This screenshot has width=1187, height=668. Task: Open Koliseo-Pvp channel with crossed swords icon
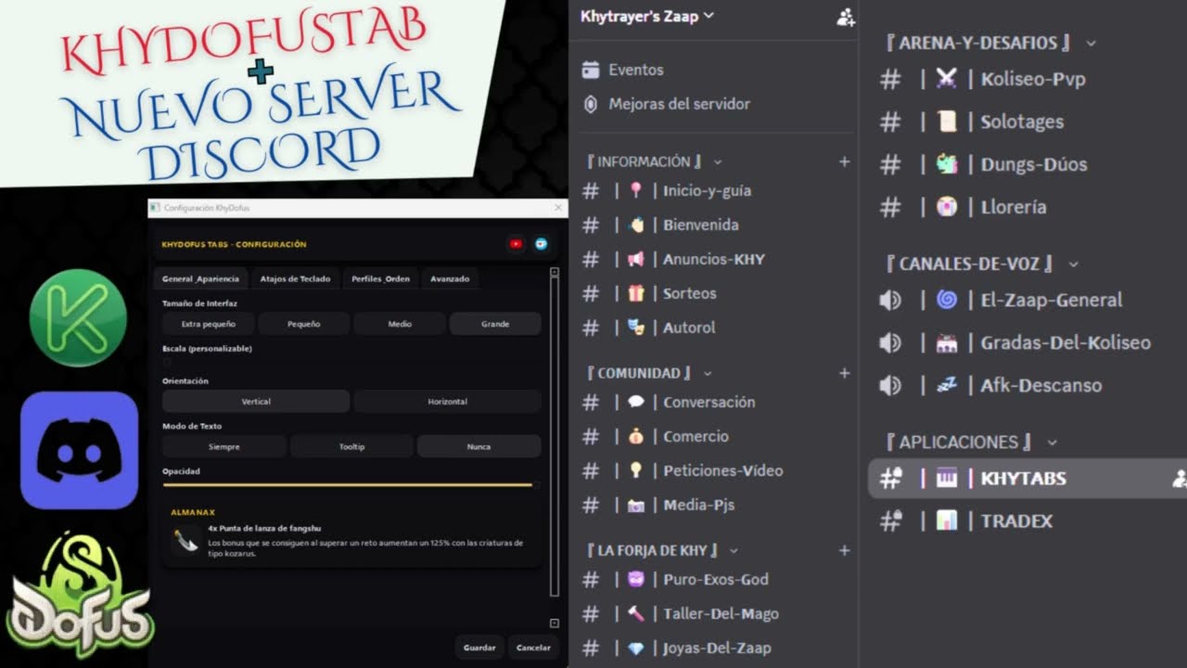click(x=946, y=79)
